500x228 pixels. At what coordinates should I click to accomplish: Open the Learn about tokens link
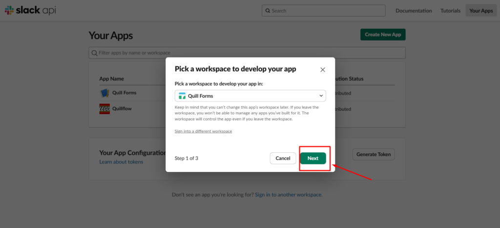pos(121,162)
